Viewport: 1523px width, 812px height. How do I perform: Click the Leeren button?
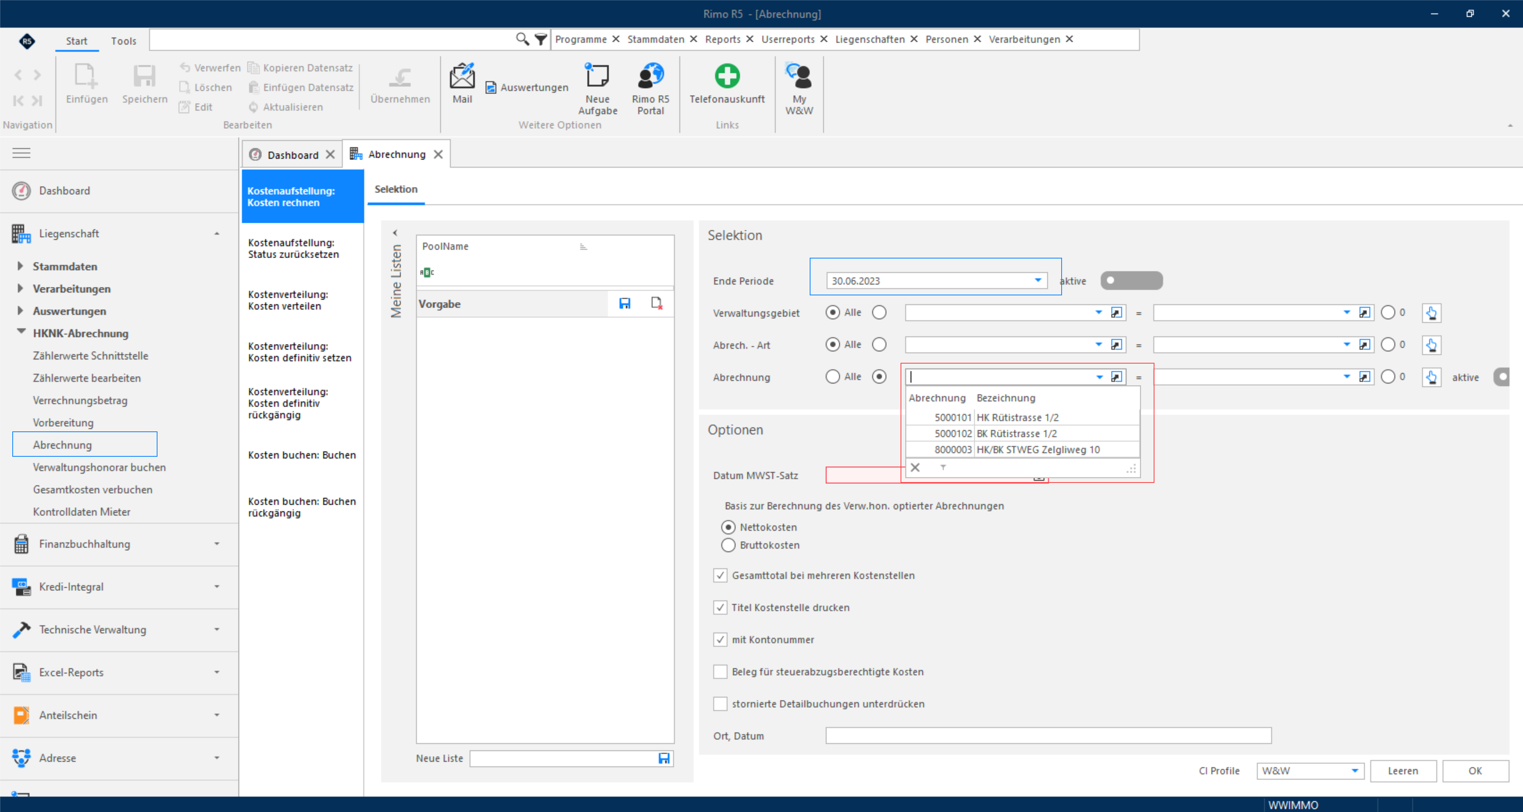click(1403, 771)
